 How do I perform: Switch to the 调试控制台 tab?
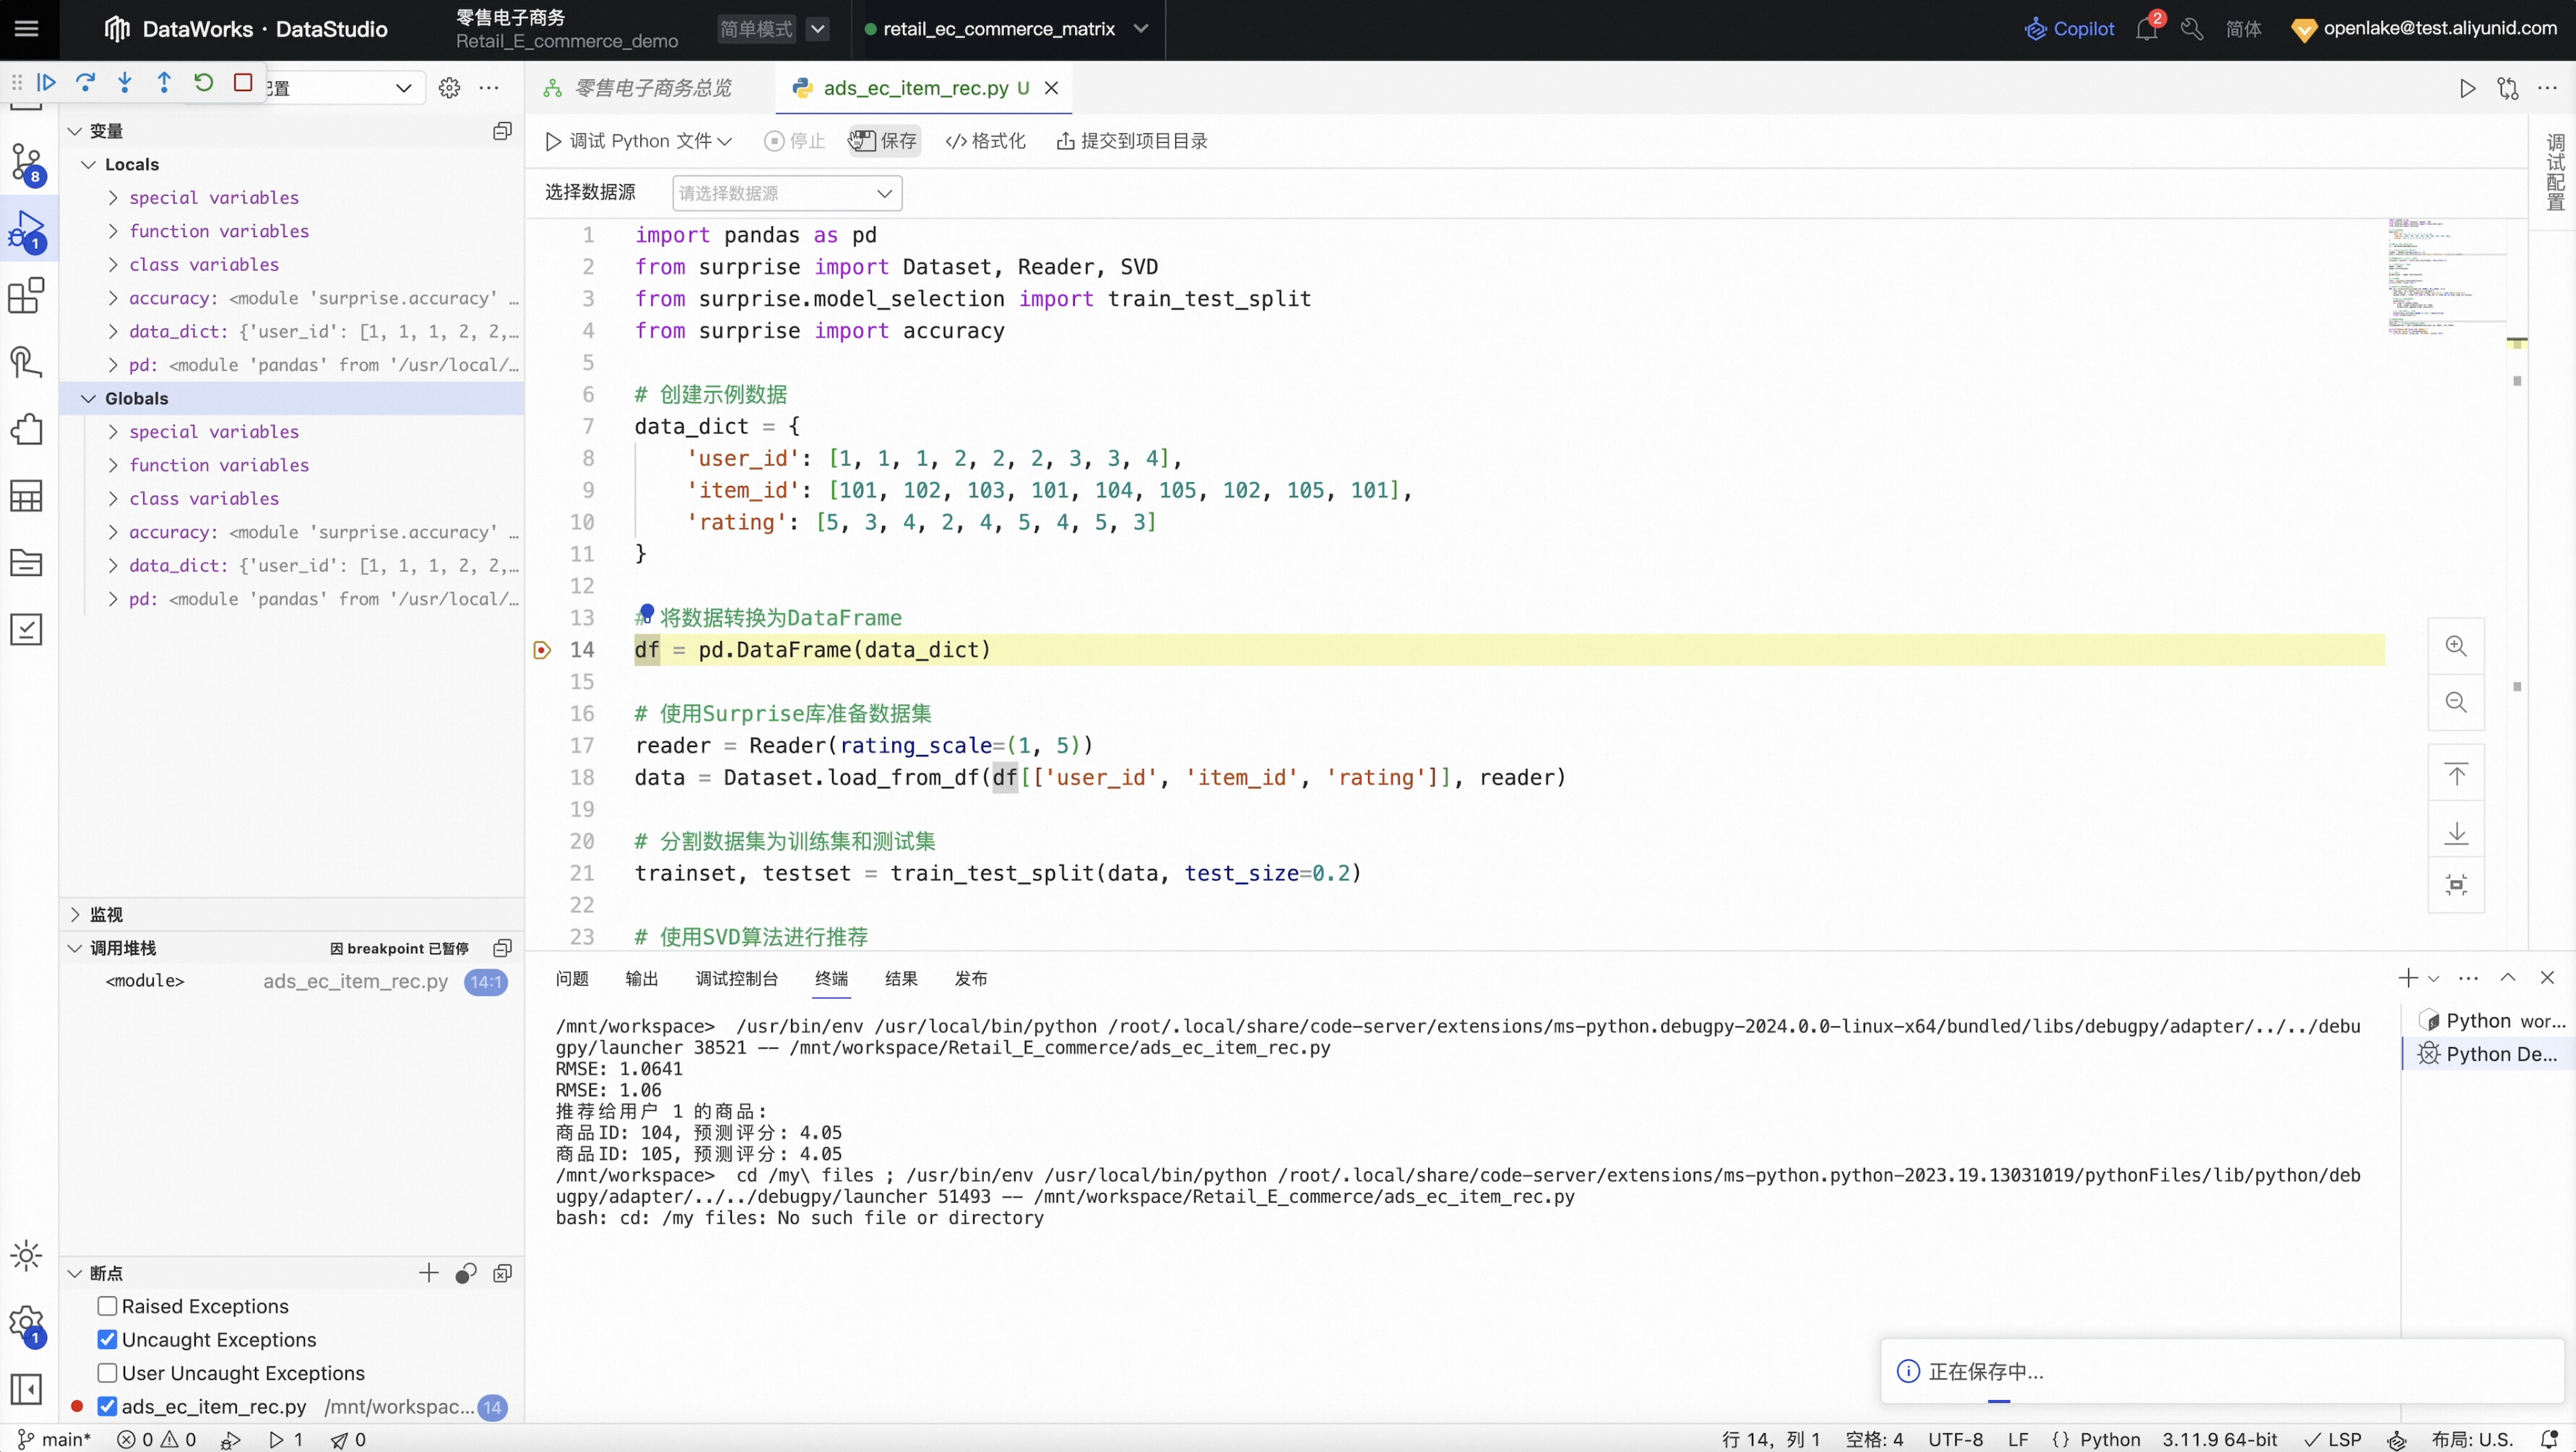[736, 978]
